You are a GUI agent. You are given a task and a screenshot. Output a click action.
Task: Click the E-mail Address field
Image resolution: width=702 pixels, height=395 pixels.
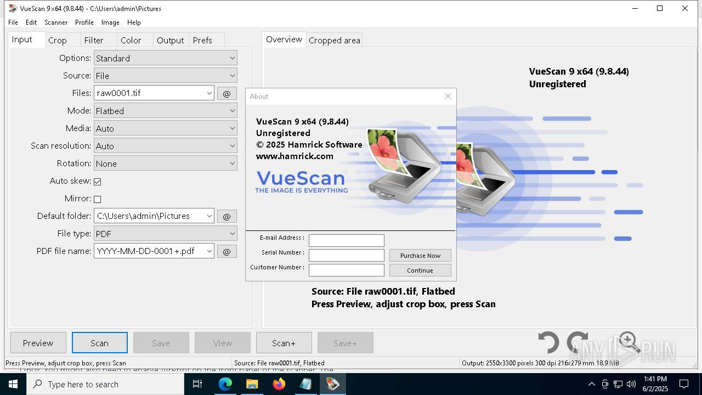point(347,240)
